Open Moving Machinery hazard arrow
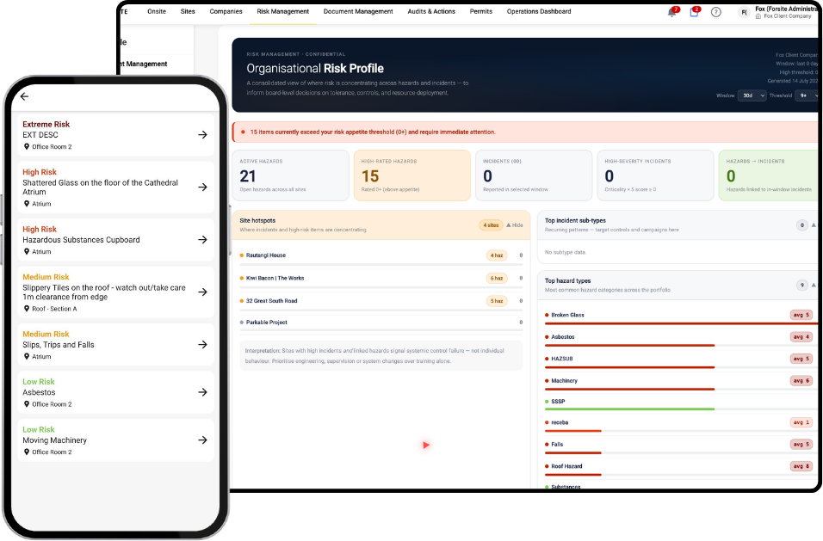Screen dimensions: 823x541 pos(202,440)
